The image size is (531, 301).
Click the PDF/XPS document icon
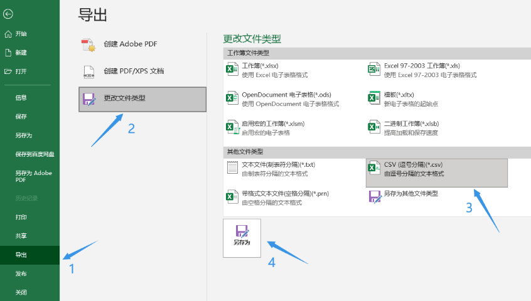point(88,71)
